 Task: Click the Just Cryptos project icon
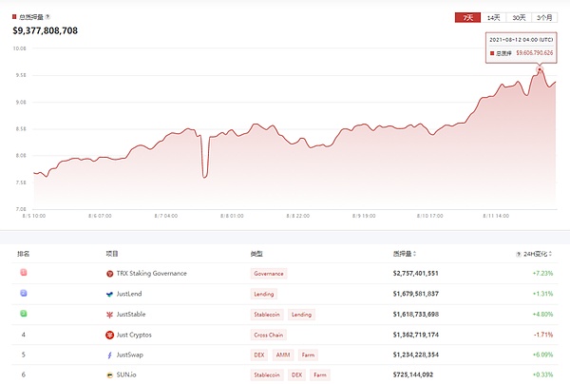(x=110, y=335)
